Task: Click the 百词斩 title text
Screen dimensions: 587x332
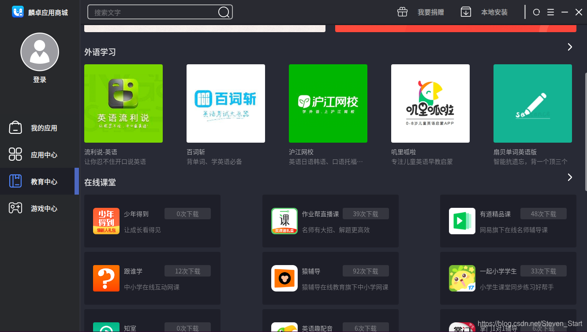Action: (196, 152)
